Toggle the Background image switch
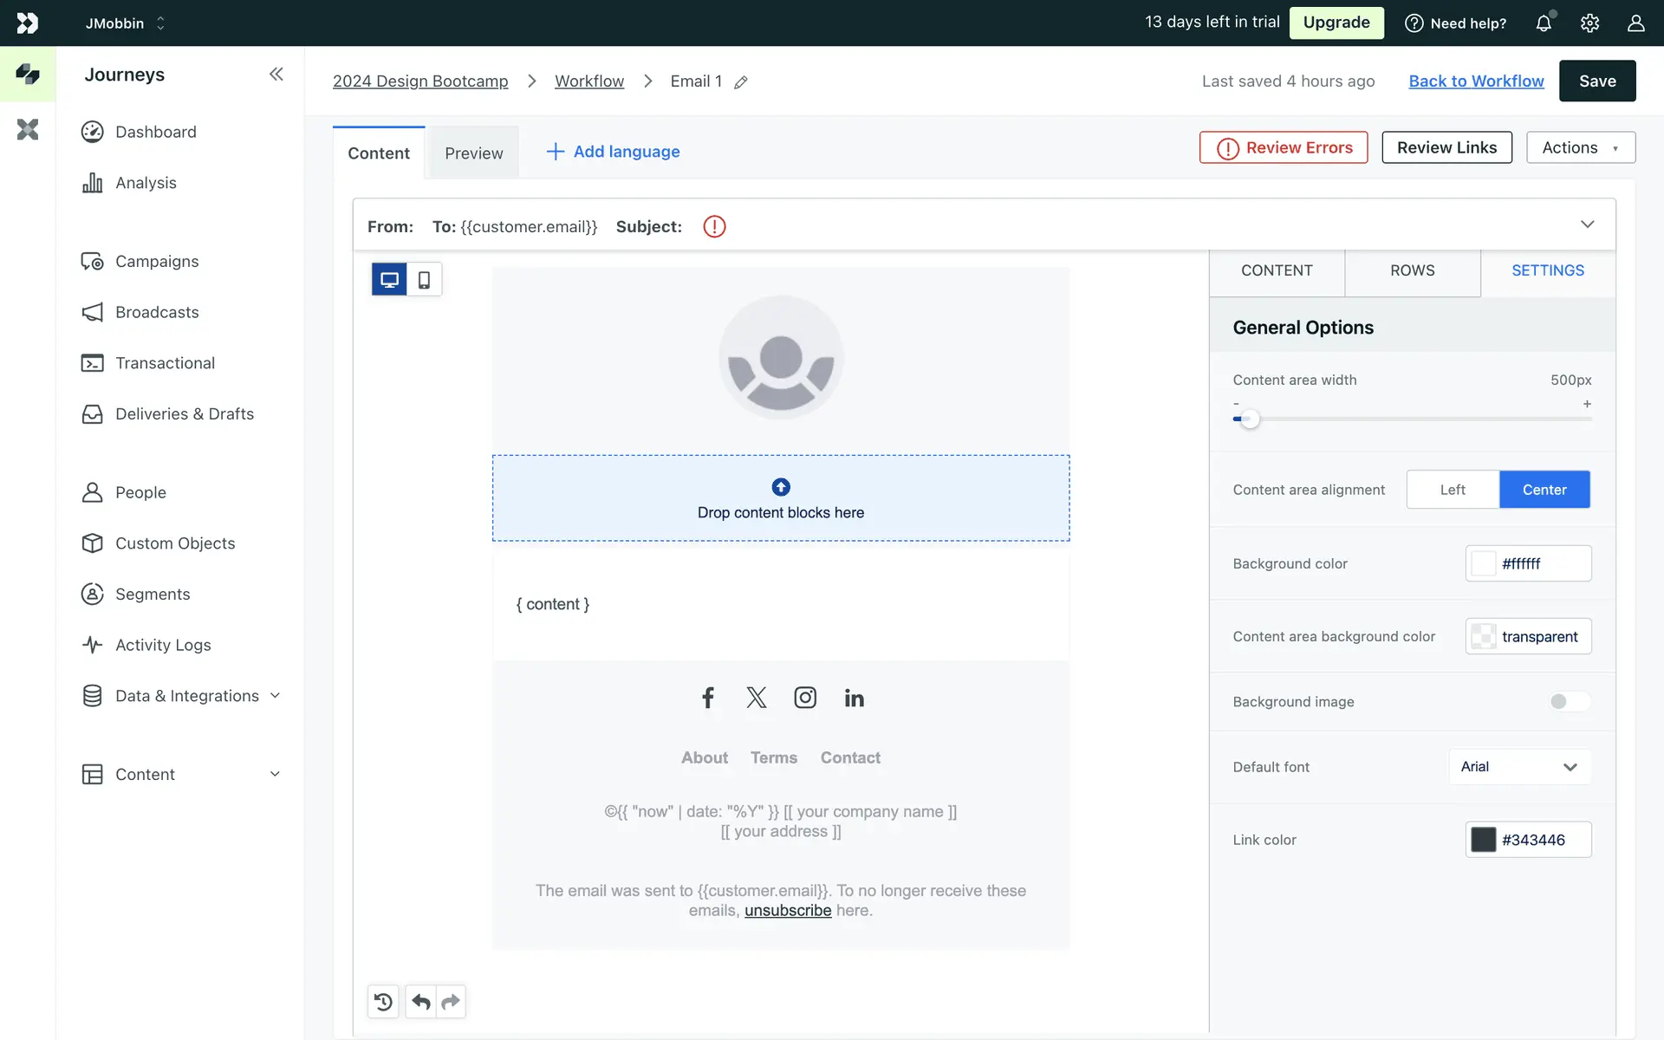 click(x=1569, y=701)
